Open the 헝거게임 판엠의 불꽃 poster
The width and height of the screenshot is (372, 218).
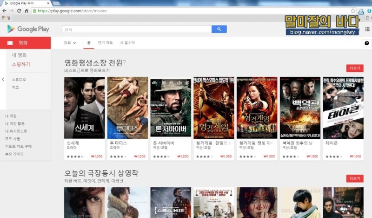(x=214, y=108)
